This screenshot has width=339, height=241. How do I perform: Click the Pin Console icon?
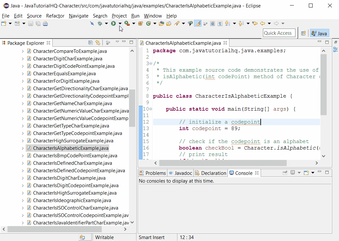pyautogui.click(x=285, y=173)
